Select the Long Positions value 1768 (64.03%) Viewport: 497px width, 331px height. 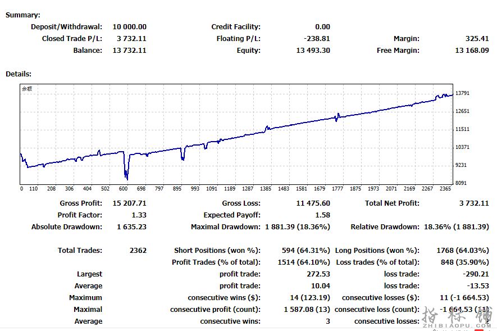[x=463, y=250]
